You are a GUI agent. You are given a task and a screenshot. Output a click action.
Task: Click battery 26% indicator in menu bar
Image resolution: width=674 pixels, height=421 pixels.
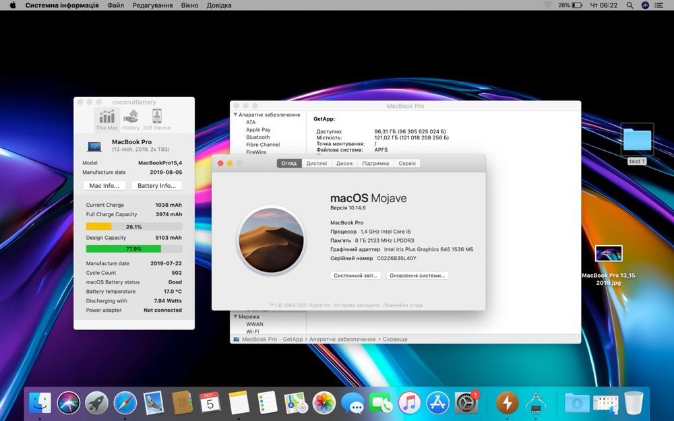tap(570, 5)
